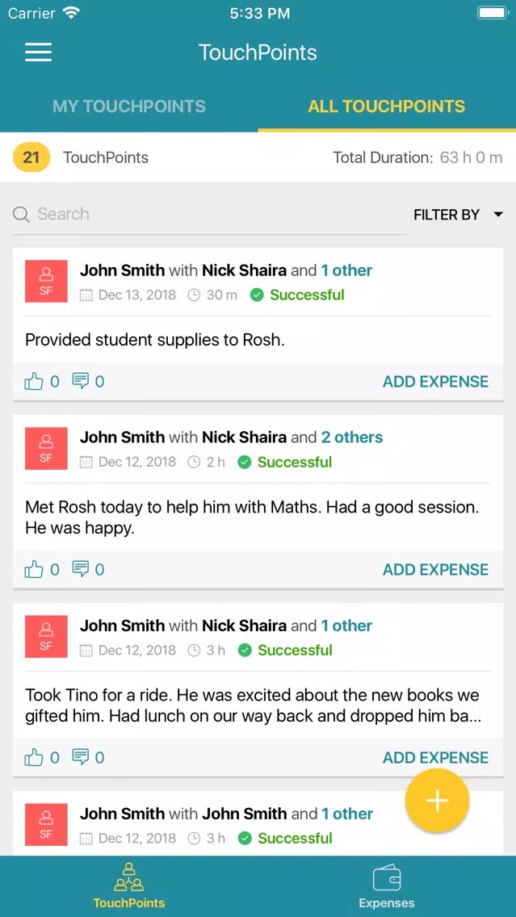Open comments on the student supplies touchpoint
This screenshot has width=516, height=917.
(x=81, y=381)
